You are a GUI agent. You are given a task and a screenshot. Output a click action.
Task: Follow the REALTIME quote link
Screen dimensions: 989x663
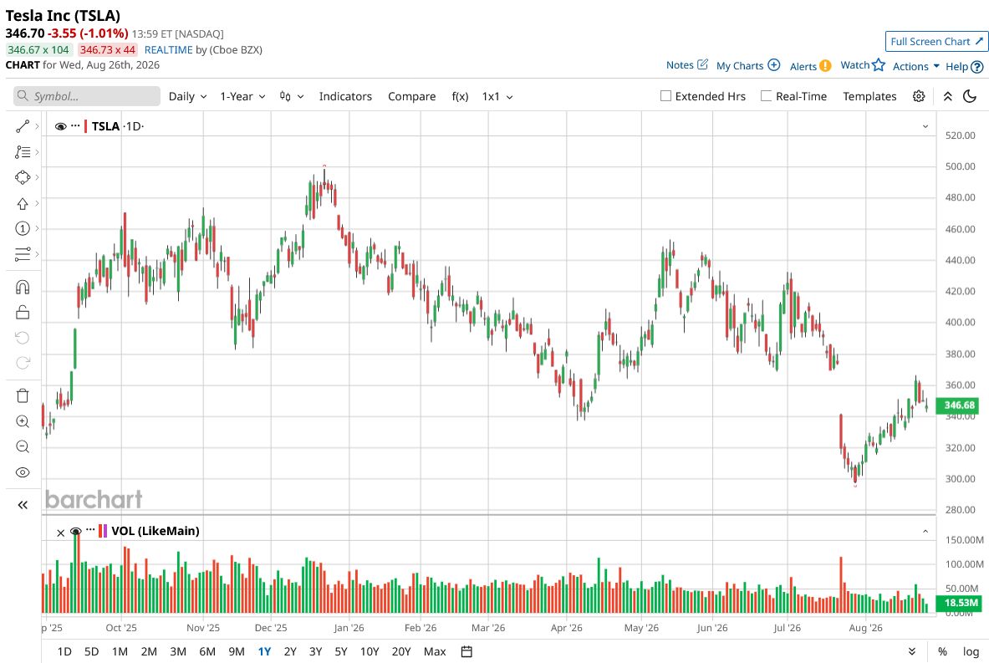(x=168, y=50)
